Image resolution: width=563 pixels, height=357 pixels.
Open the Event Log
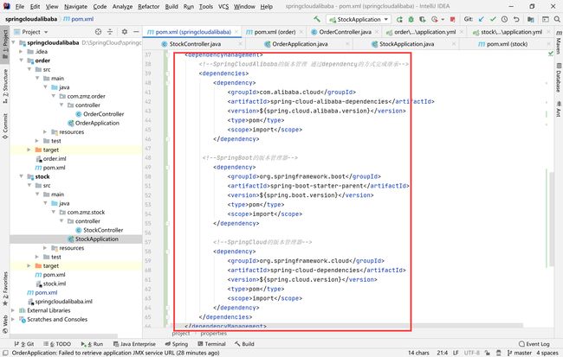pos(534,344)
